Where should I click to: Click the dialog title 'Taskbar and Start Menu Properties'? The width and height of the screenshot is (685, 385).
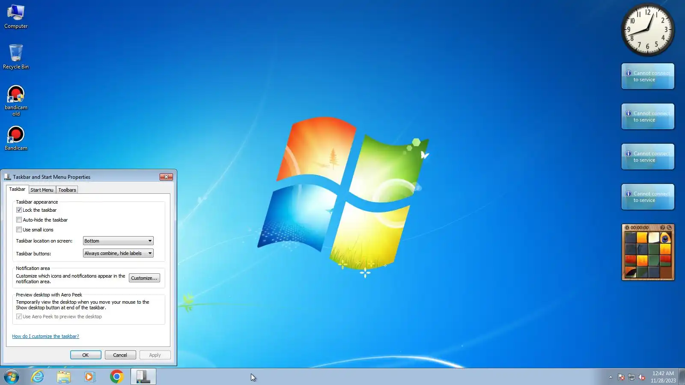point(51,177)
